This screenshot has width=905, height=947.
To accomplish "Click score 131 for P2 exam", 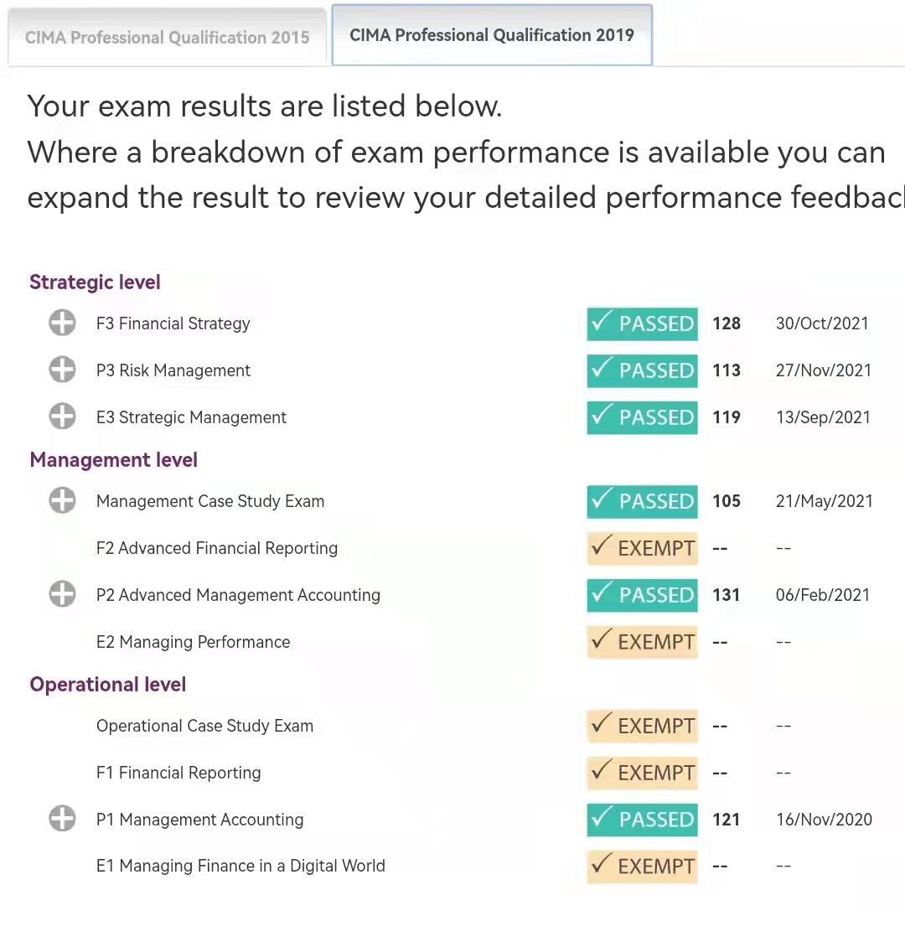I will tap(727, 595).
